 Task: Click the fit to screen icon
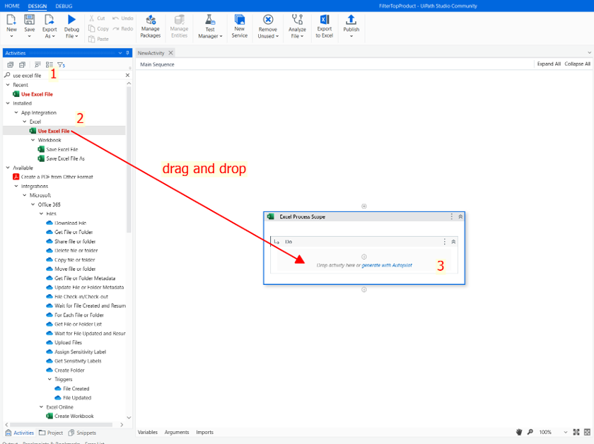(576, 432)
